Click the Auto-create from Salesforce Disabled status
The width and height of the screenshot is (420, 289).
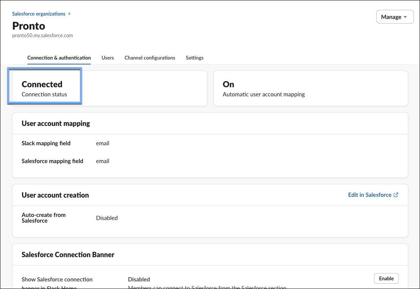coord(107,218)
